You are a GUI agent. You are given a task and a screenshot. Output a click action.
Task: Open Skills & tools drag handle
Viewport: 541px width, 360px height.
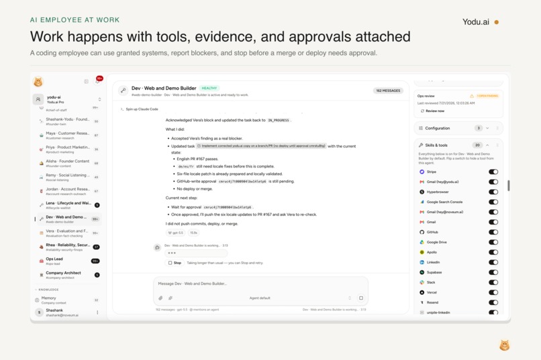(x=497, y=145)
